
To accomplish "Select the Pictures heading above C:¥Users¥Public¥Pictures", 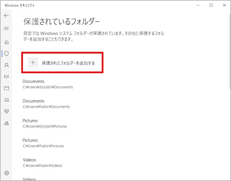I will point(30,140).
